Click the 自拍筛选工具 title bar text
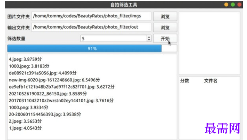This screenshot has width=247, height=140. [x=124, y=5]
